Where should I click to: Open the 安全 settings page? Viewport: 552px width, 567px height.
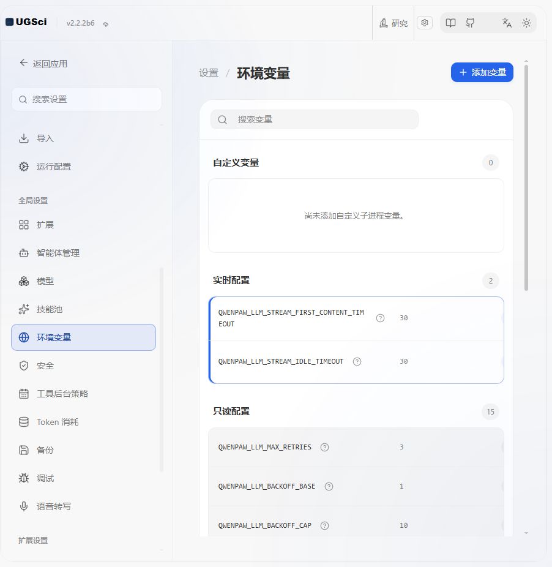83,366
